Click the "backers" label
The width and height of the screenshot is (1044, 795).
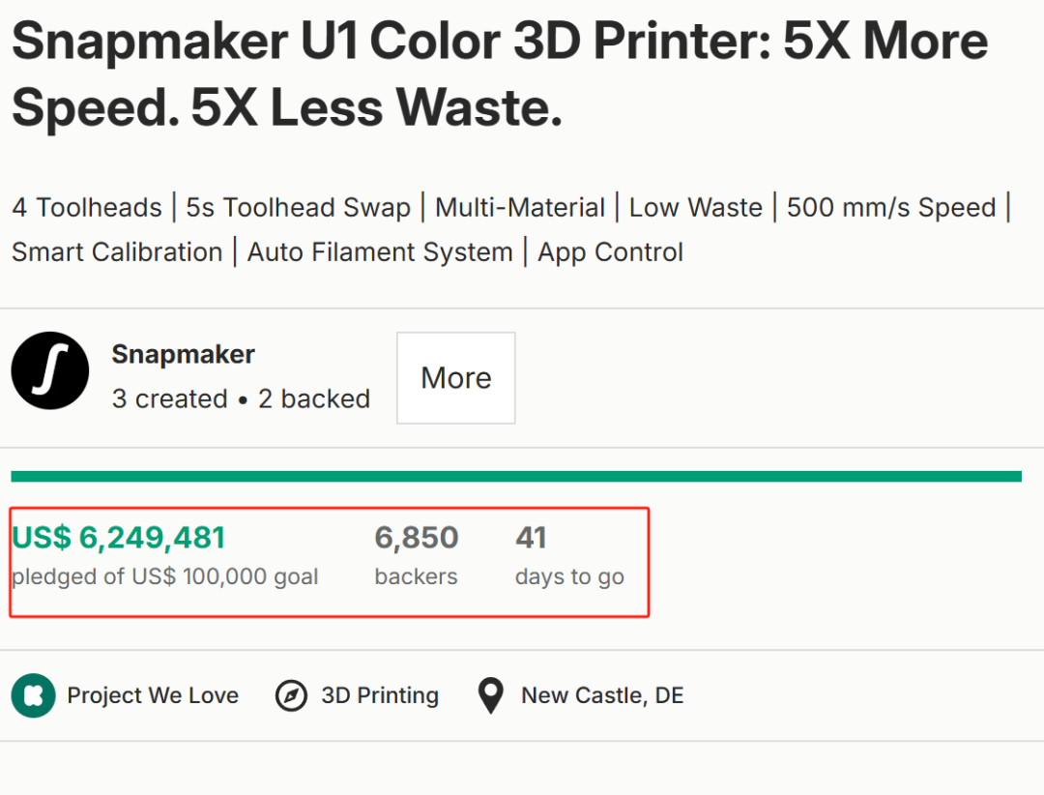click(416, 577)
